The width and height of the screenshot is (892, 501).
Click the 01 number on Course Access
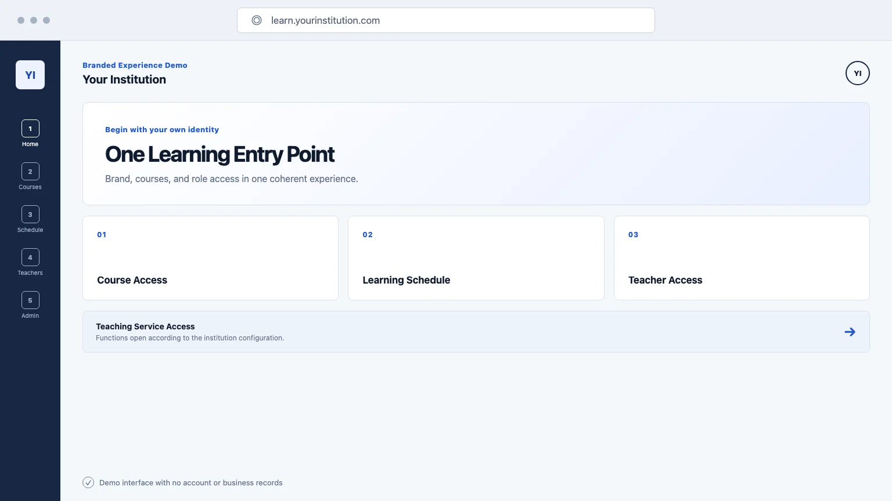click(x=102, y=235)
